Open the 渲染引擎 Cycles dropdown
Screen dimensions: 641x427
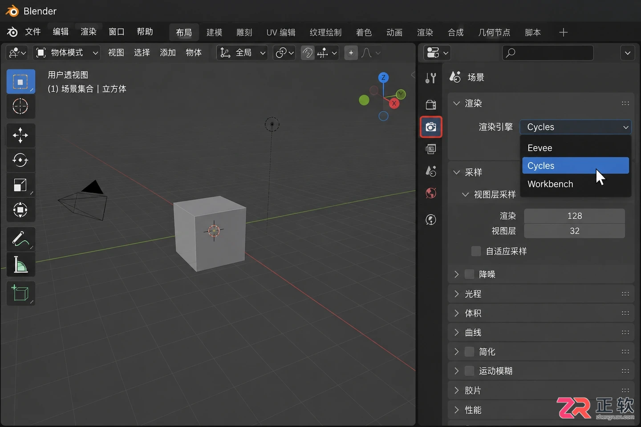[575, 127]
